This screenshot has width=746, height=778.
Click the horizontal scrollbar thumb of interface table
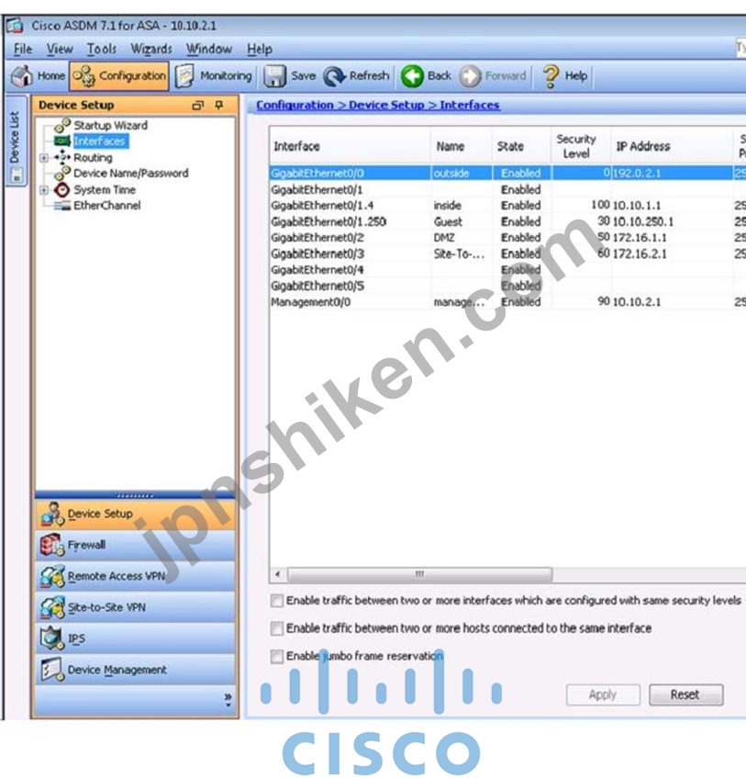(x=420, y=575)
